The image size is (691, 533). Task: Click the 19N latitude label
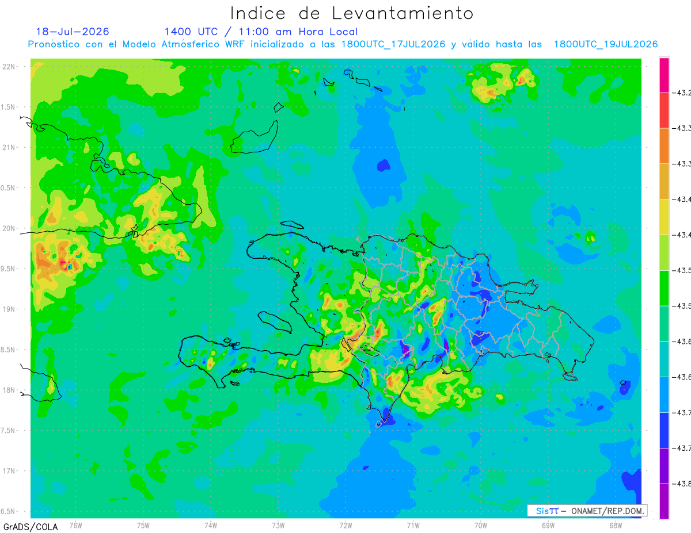[10, 309]
